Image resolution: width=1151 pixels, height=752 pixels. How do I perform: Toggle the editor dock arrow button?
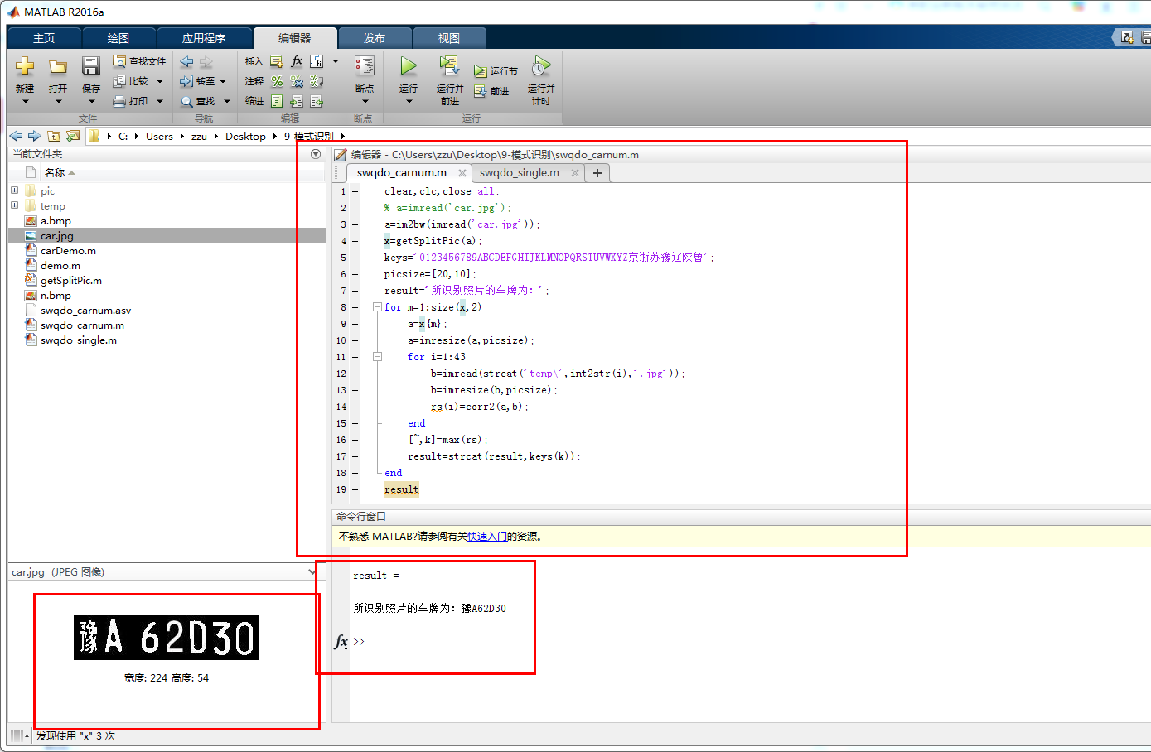click(315, 154)
